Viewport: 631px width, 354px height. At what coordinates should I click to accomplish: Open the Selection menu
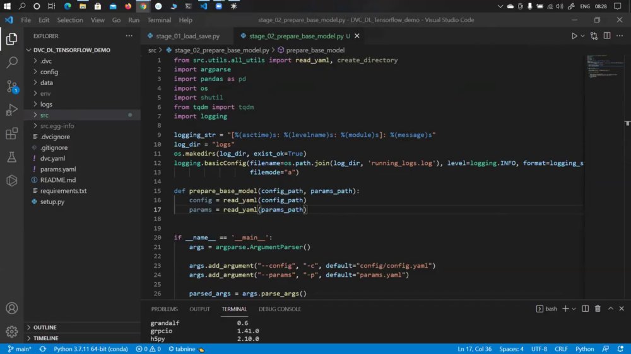(x=70, y=20)
